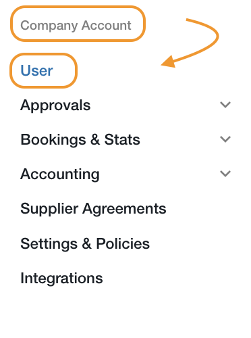
Task: Click the blue User text
Action: [x=36, y=70]
